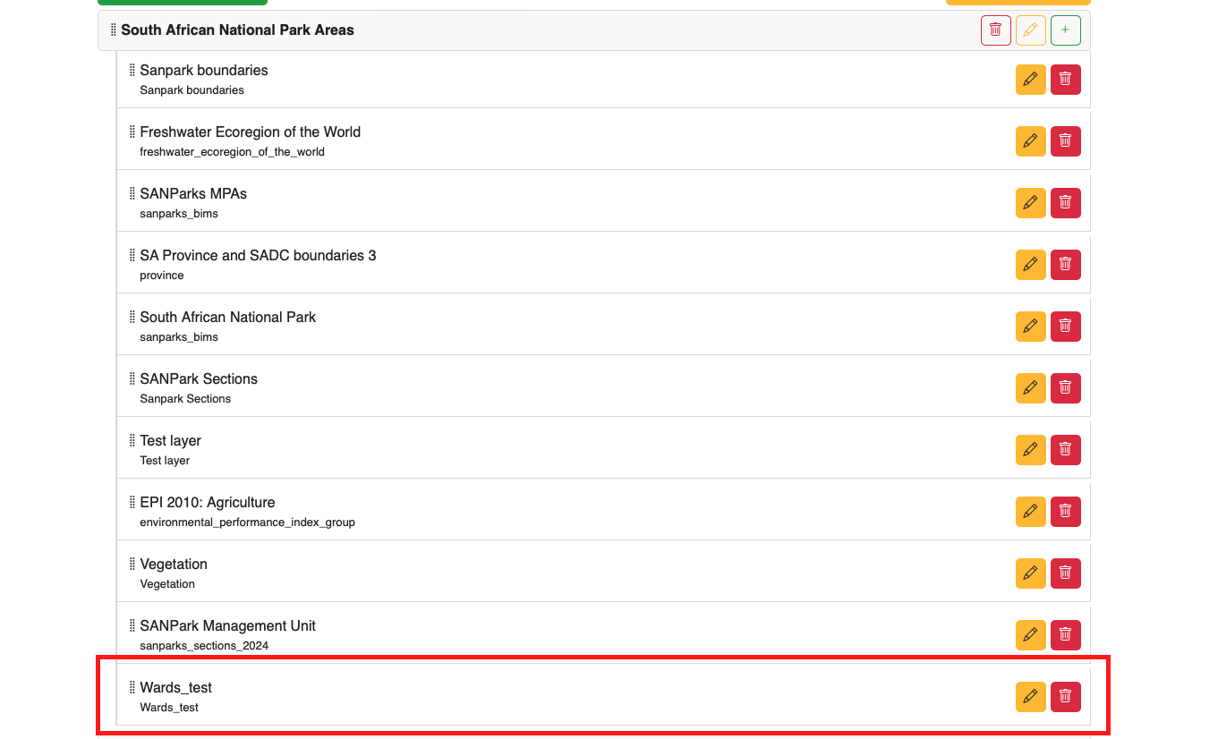This screenshot has height=739, width=1218.
Task: Delete SA Province and SADC boundaries 3
Action: tap(1065, 265)
